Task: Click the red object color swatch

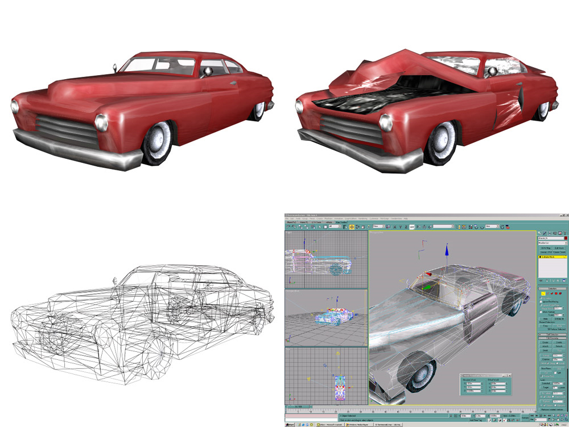Action: coord(566,238)
